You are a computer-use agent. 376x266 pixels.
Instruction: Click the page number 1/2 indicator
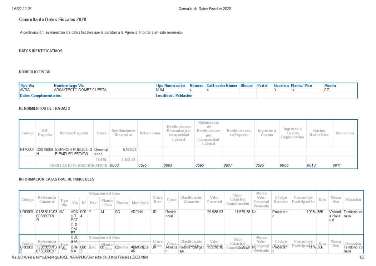point(362,257)
